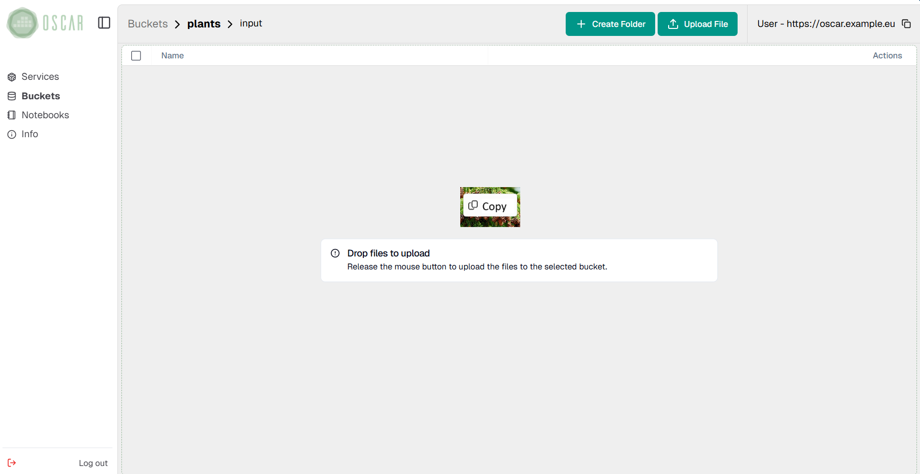Select the Services cube icon
Image resolution: width=920 pixels, height=474 pixels.
(x=11, y=76)
